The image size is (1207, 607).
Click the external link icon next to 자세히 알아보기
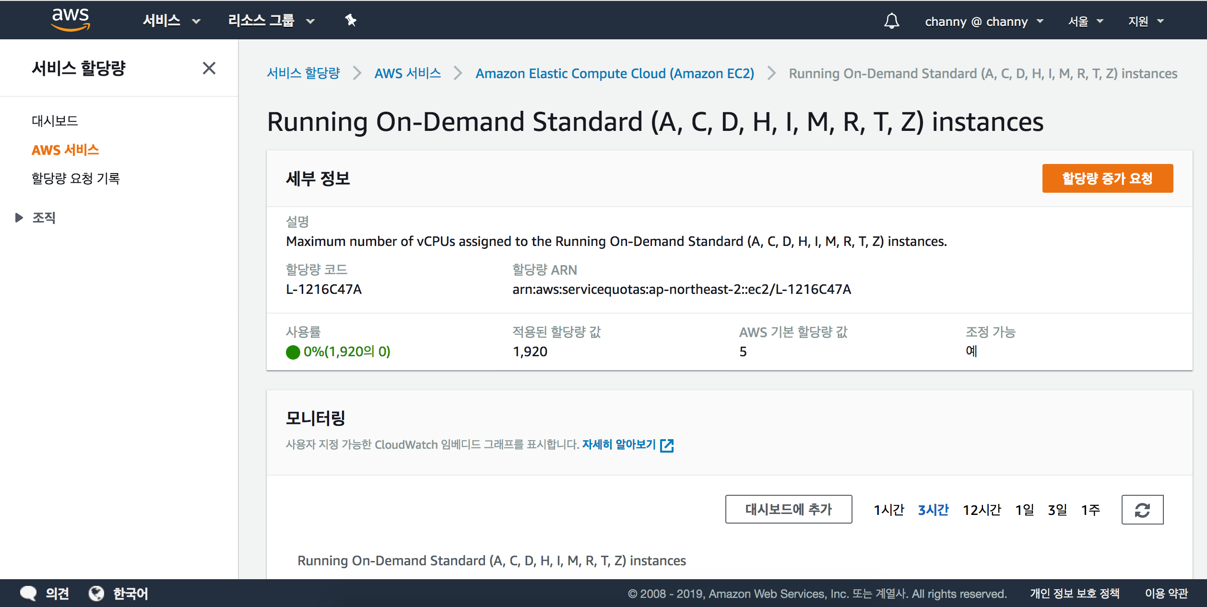point(667,445)
